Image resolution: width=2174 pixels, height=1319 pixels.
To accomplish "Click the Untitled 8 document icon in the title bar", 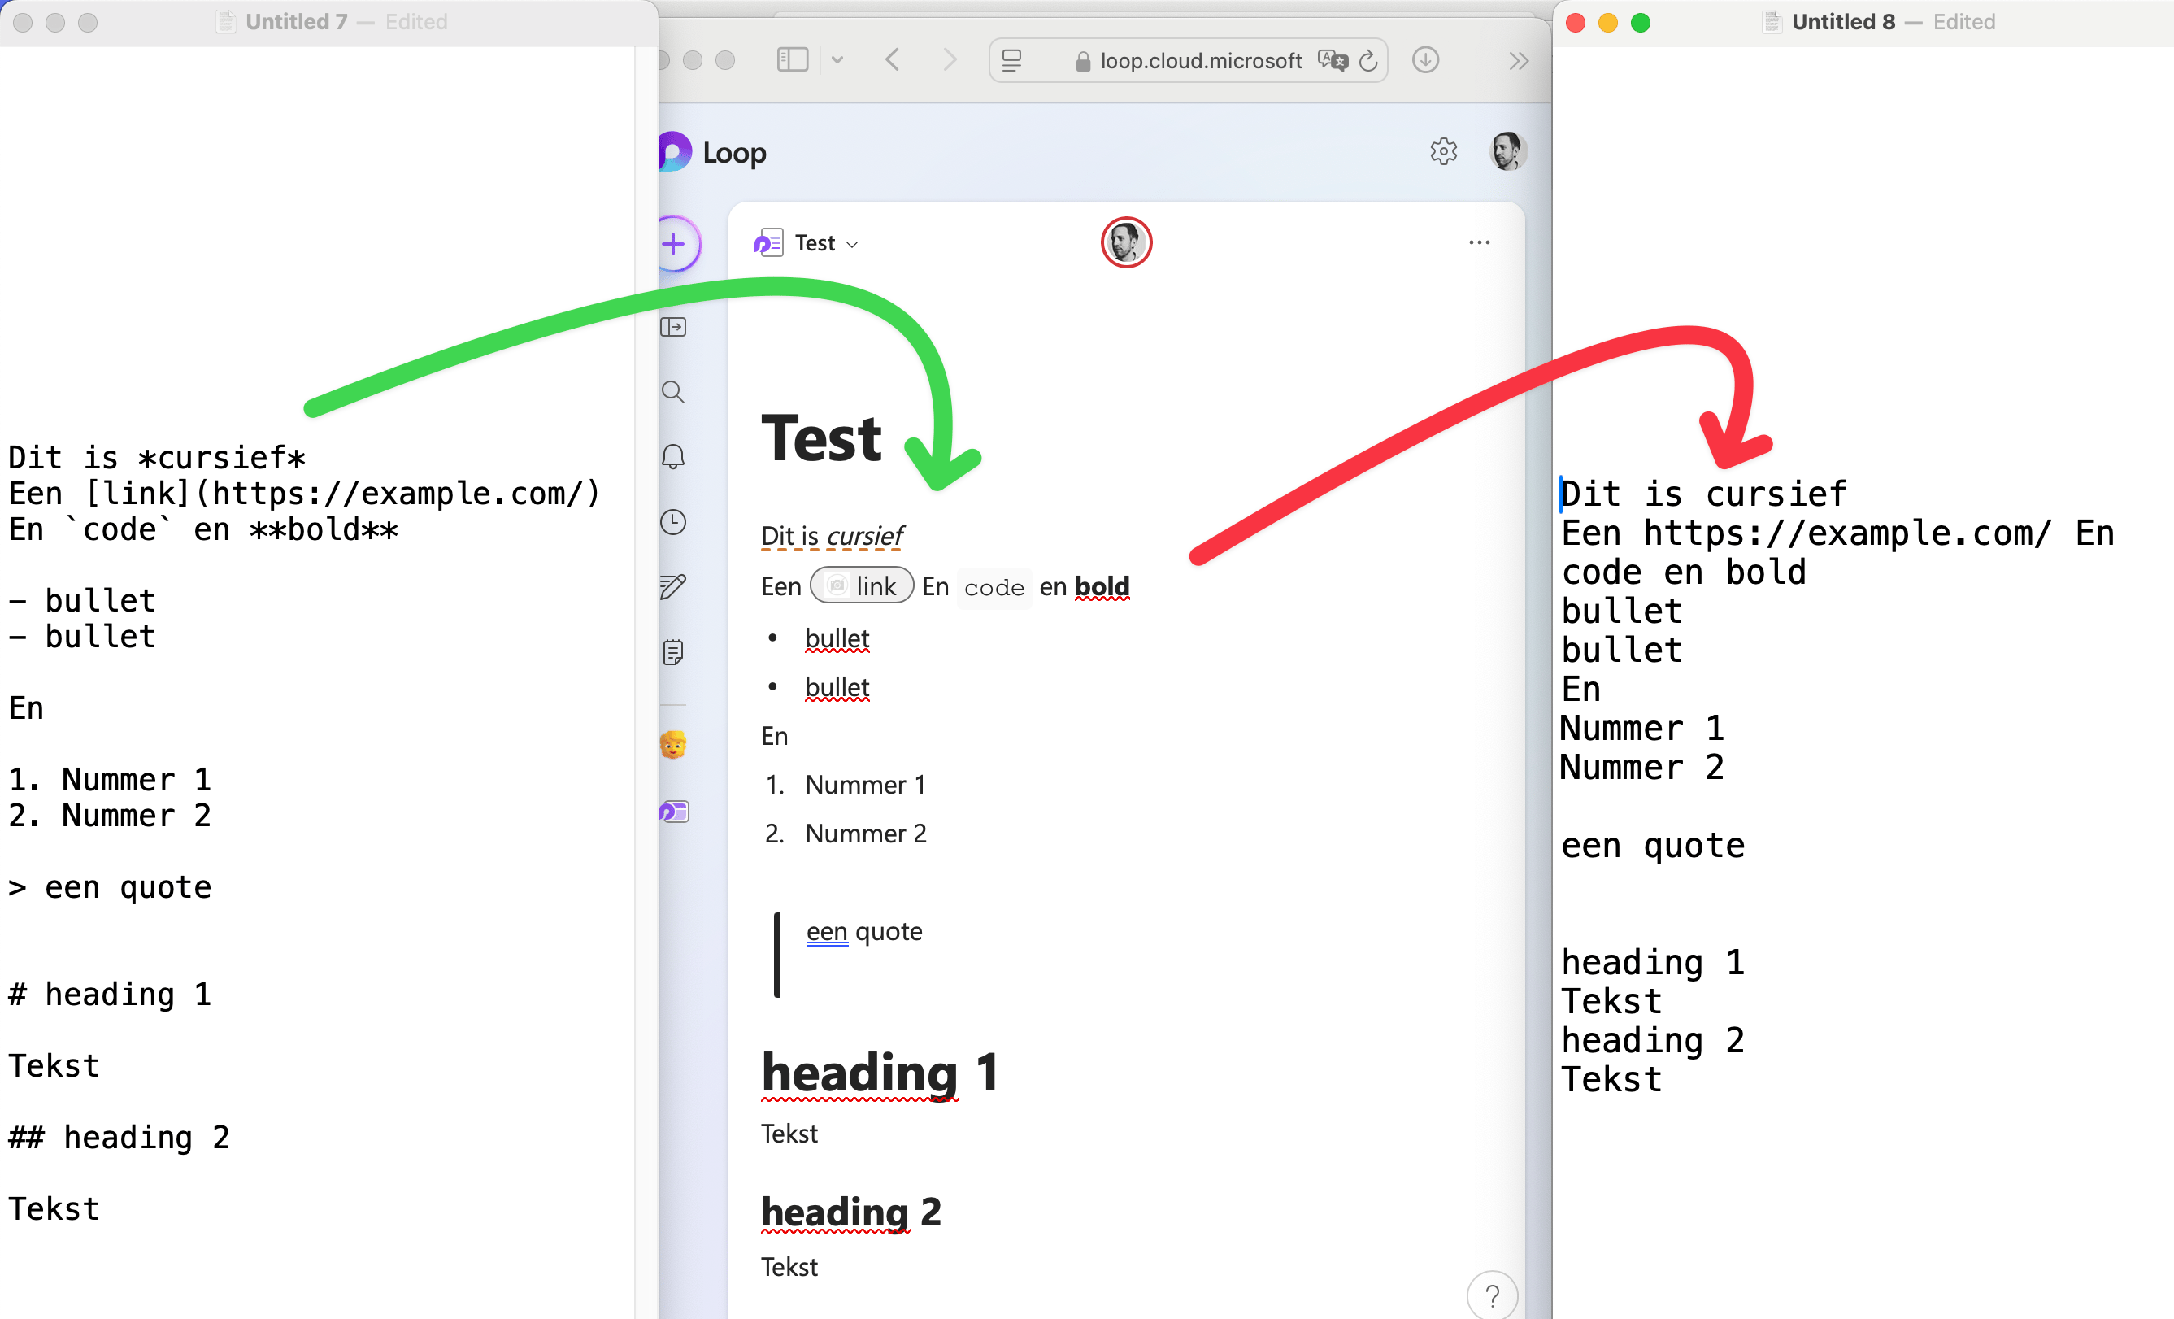I will click(x=1772, y=21).
